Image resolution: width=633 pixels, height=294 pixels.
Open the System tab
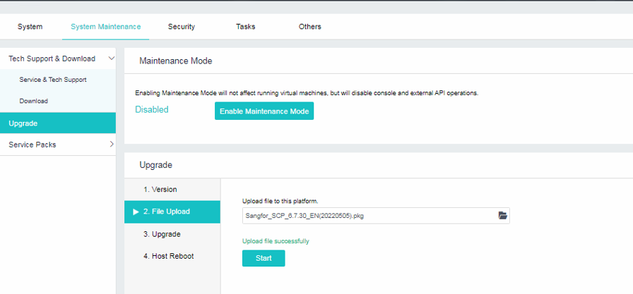click(x=30, y=27)
